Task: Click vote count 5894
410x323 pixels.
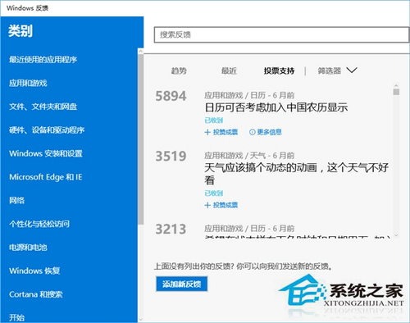Action: click(171, 96)
